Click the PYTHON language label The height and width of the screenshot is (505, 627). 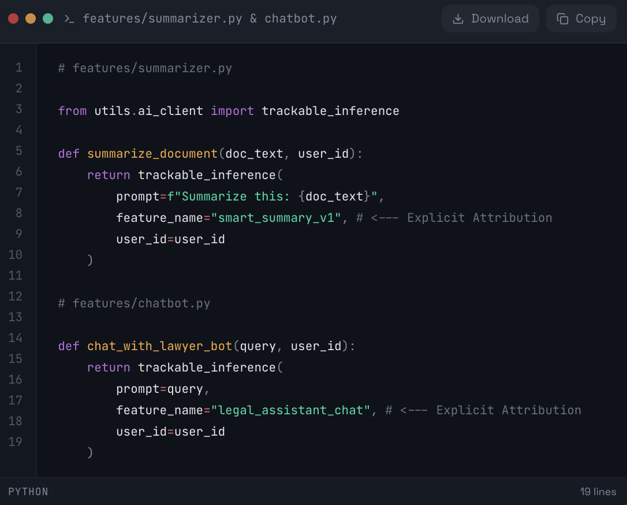pos(28,492)
